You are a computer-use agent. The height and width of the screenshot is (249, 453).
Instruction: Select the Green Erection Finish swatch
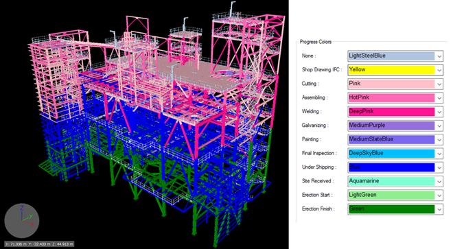click(391, 209)
